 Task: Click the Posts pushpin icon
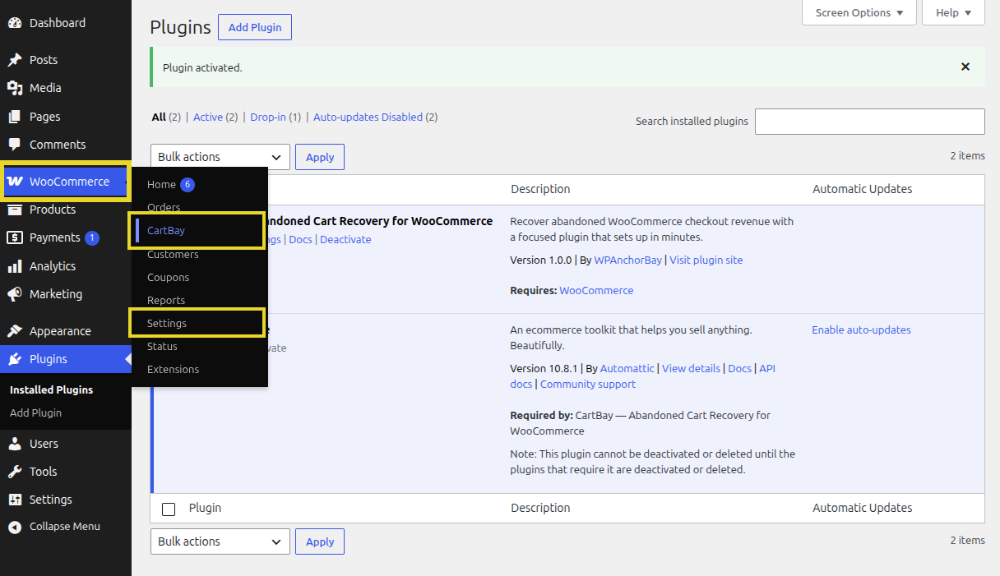(x=15, y=60)
